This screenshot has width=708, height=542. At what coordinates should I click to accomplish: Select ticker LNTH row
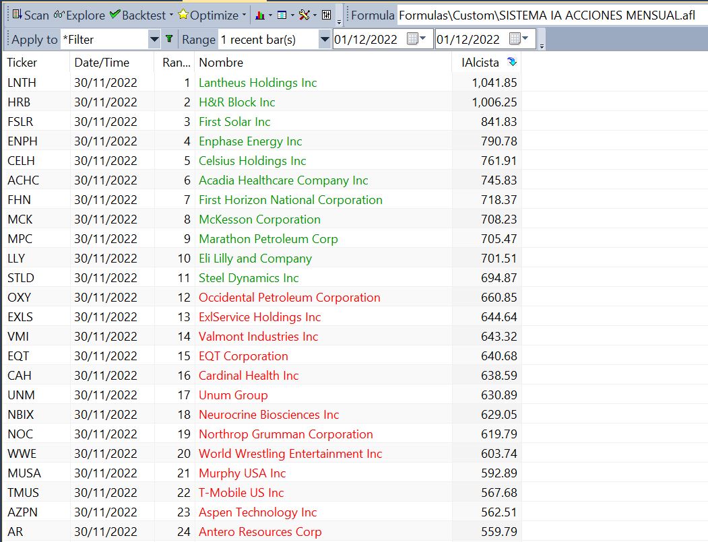pyautogui.click(x=262, y=83)
